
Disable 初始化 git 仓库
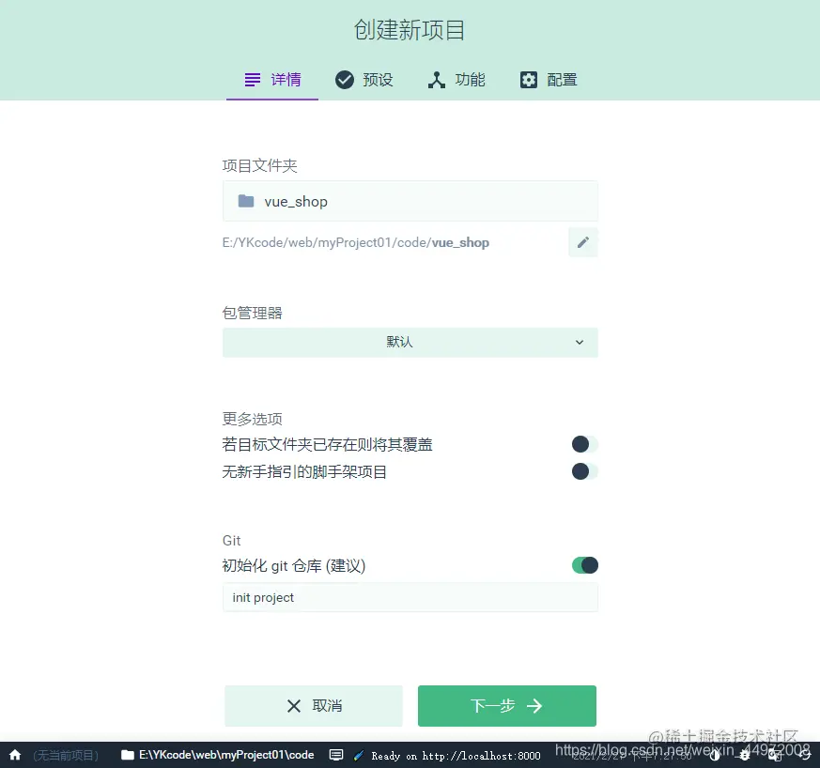[x=584, y=565]
